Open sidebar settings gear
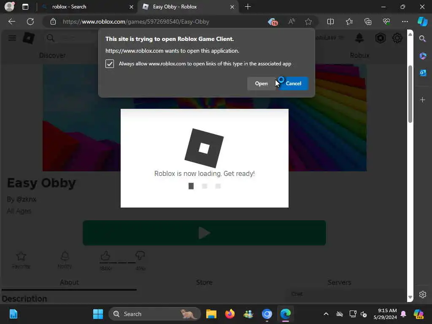432x324 pixels. click(x=422, y=294)
